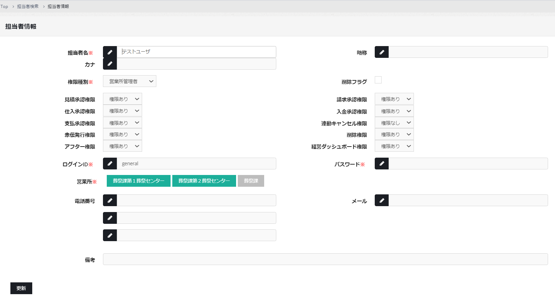The height and width of the screenshot is (299, 555).
Task: Open the 権限種別 dropdown
Action: click(130, 81)
